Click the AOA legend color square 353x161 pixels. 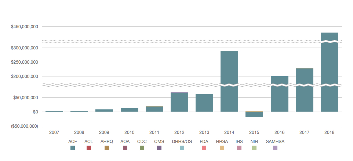click(x=125, y=148)
